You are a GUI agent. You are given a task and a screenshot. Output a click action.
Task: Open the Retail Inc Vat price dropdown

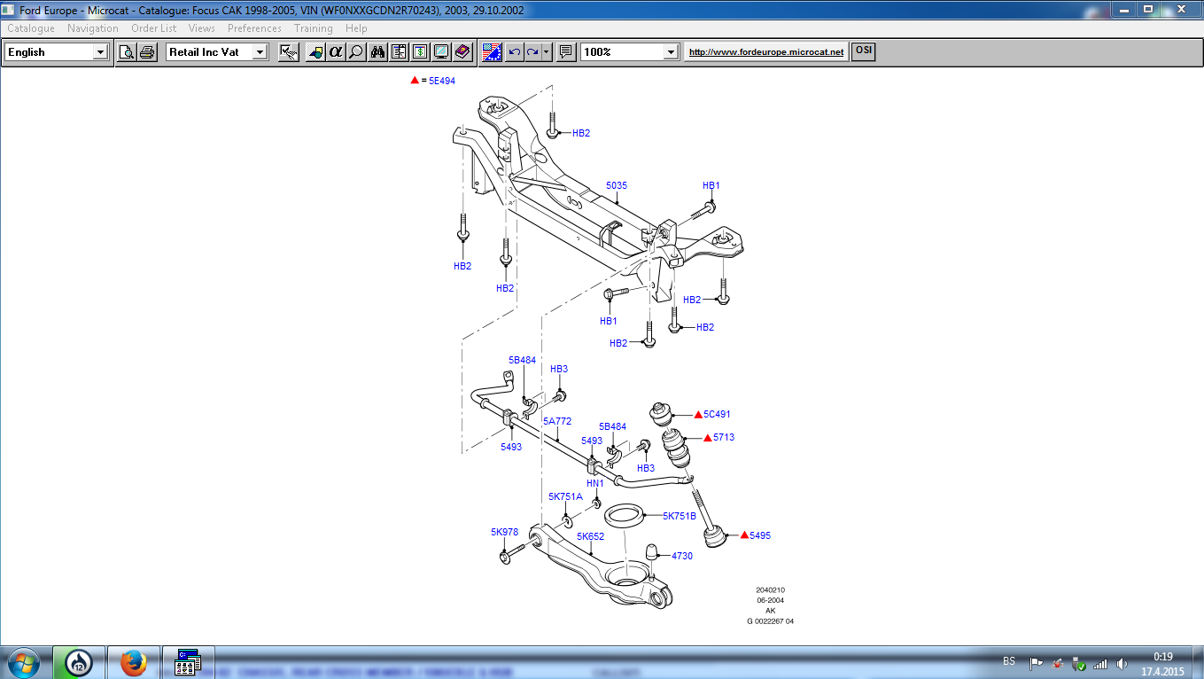click(260, 52)
